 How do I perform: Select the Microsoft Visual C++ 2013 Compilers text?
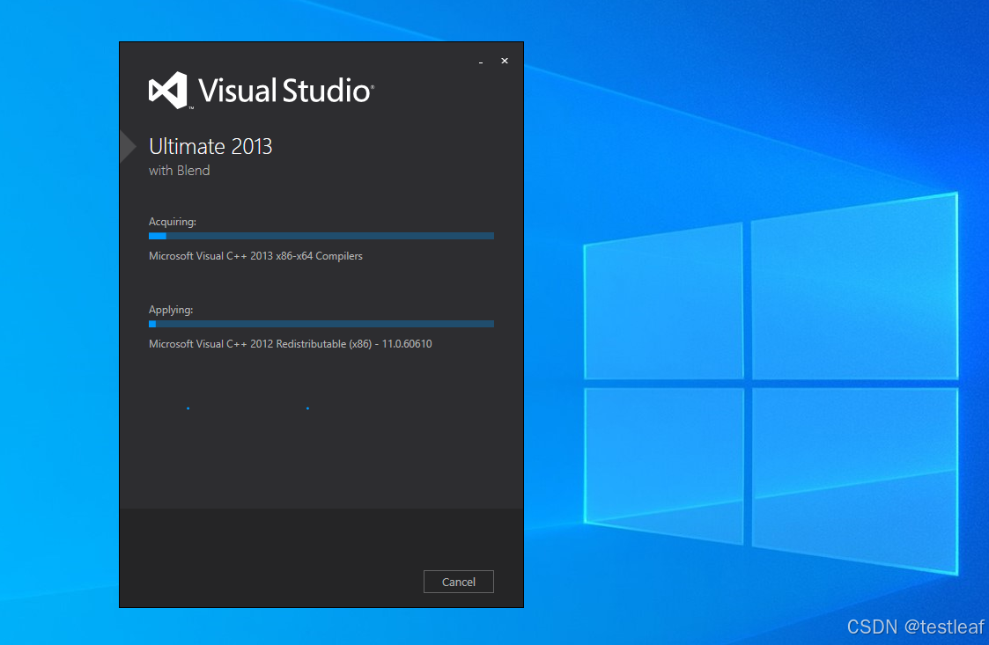(x=255, y=255)
